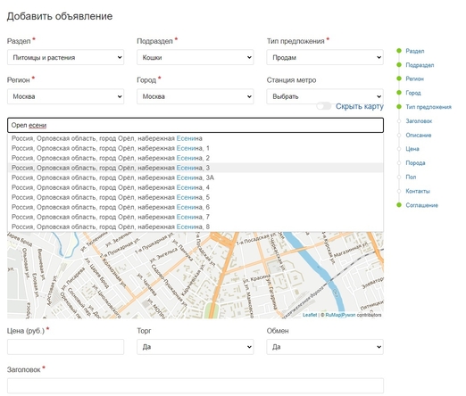This screenshot has height=396, width=466.
Task: Select suggestion набережная Есенина, 4
Action: coord(196,187)
